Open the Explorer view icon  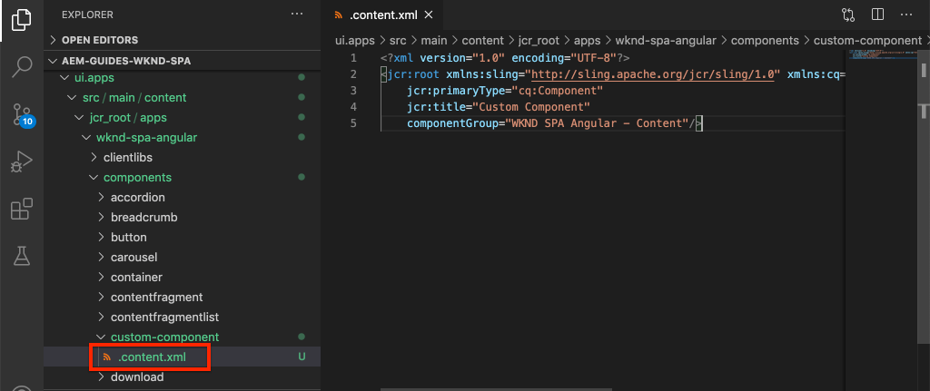[22, 18]
